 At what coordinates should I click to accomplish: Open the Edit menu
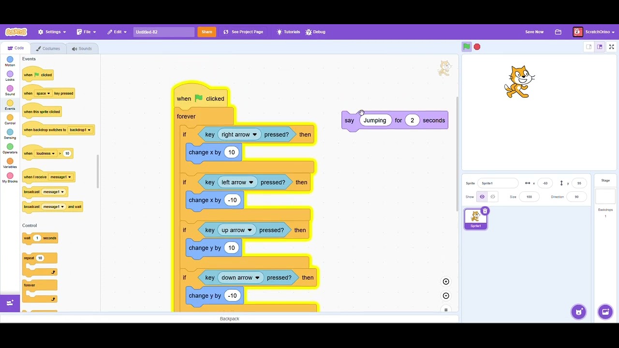coord(118,32)
